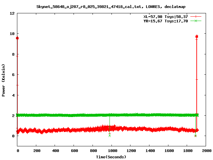Click the red calibration spike peak near 1900 seconds
This screenshot has height=160, width=213.
click(197, 36)
